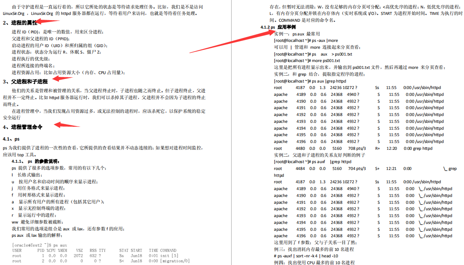Viewport: 464px width, 265px height.
Task: Click the heading "2、进程的属性"
Action: point(20,23)
